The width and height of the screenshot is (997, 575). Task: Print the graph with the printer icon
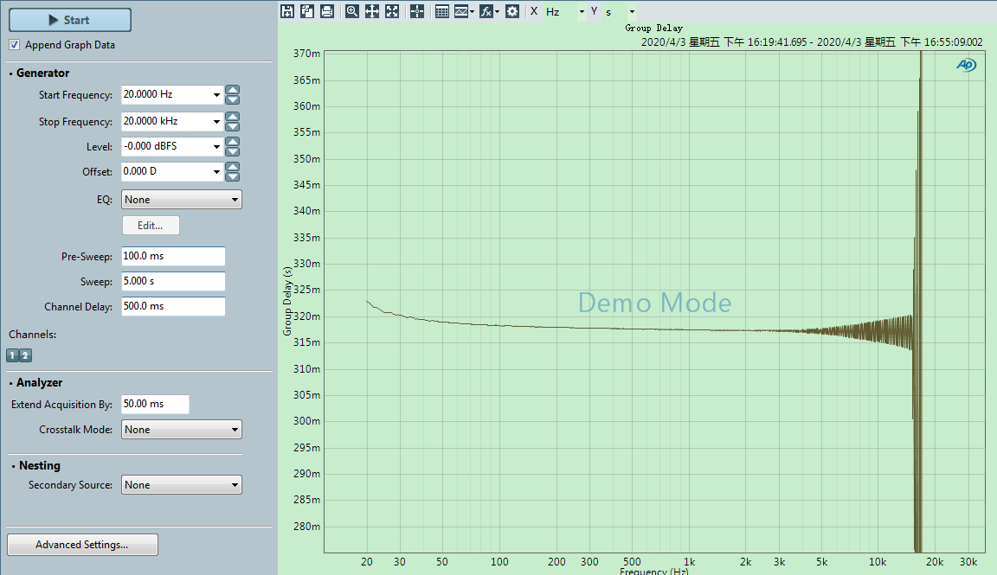[327, 11]
